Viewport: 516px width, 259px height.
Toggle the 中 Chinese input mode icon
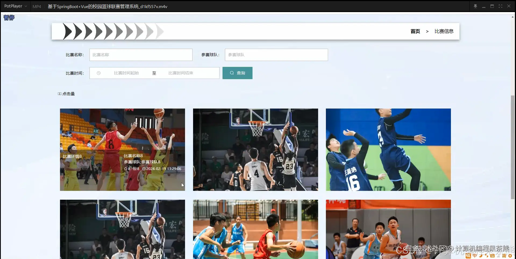click(475, 256)
